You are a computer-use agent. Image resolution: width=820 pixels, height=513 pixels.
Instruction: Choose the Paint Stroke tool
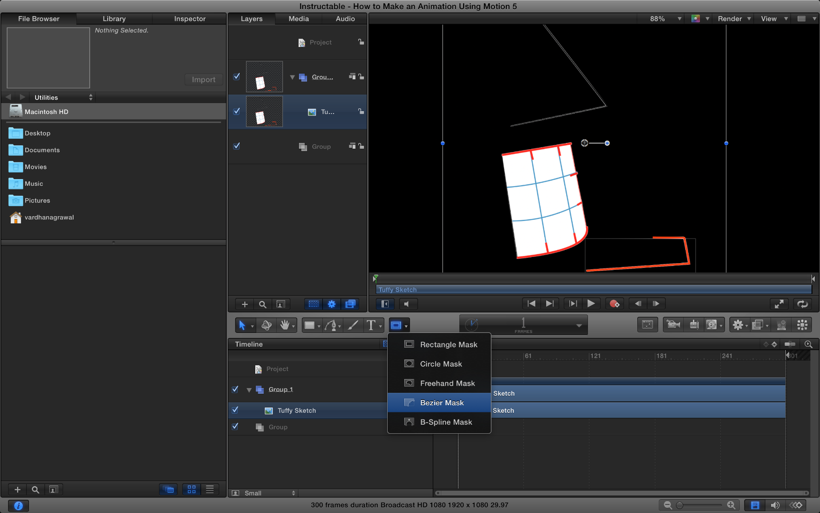point(353,325)
